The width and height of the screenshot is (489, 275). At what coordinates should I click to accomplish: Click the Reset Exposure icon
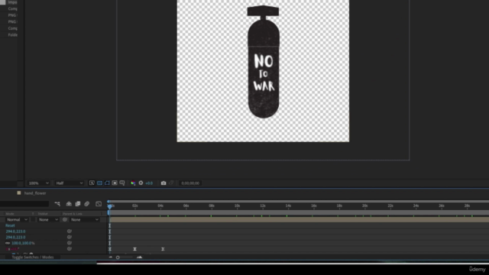click(141, 183)
